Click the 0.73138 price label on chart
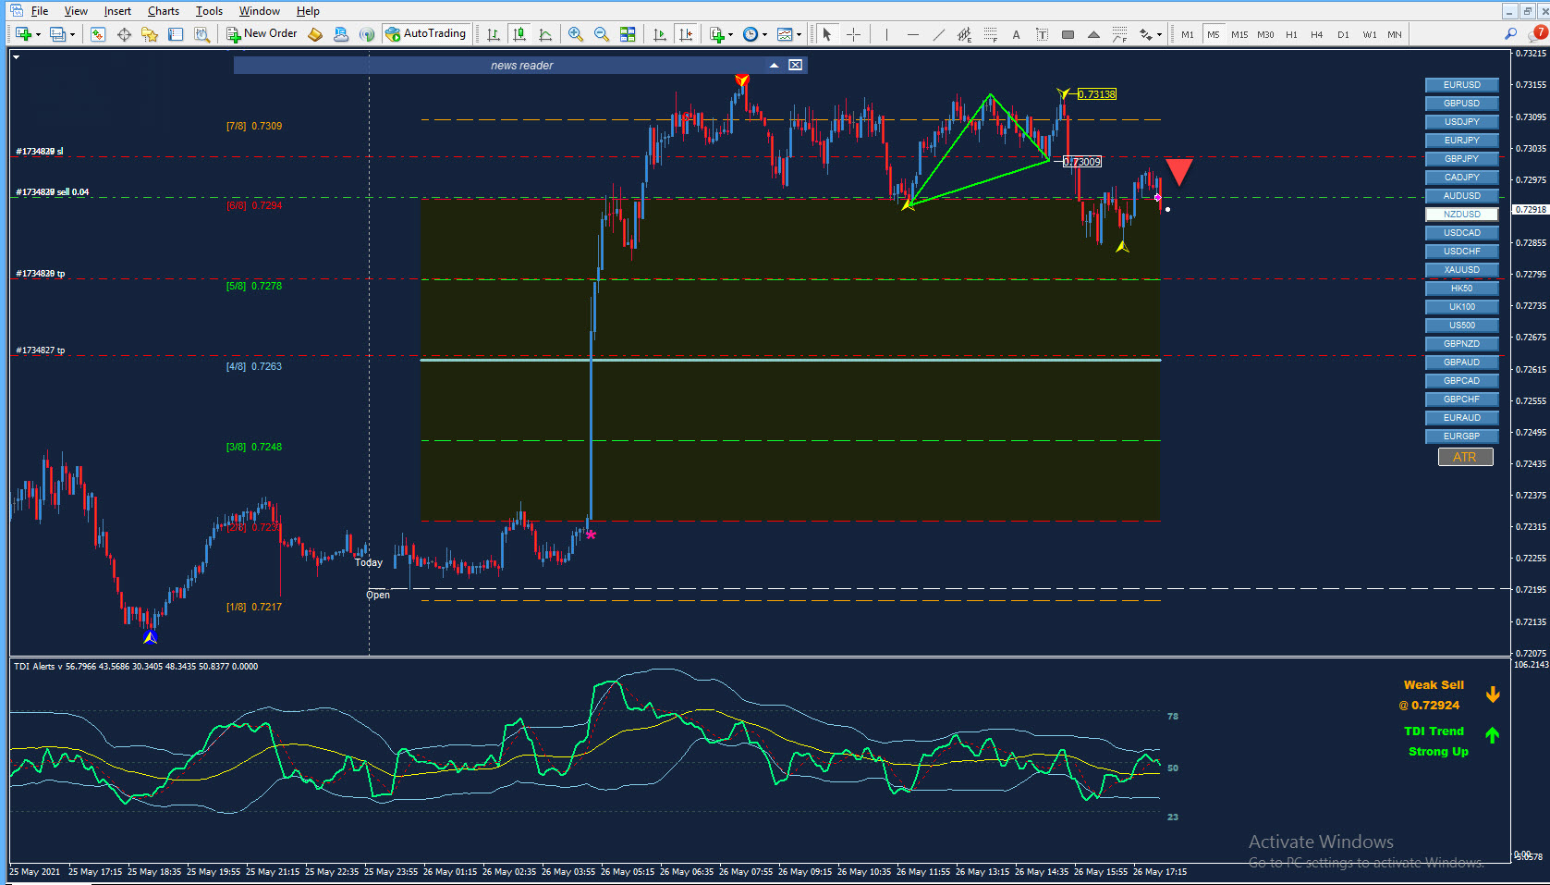 pos(1097,94)
